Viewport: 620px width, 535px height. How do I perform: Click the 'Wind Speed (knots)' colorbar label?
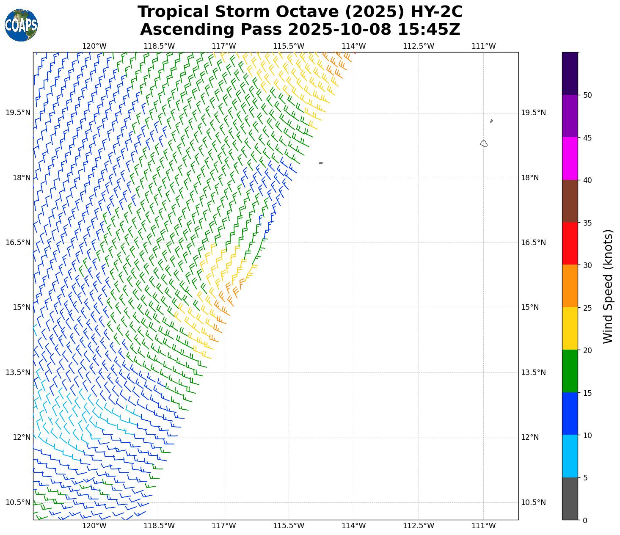(x=608, y=286)
